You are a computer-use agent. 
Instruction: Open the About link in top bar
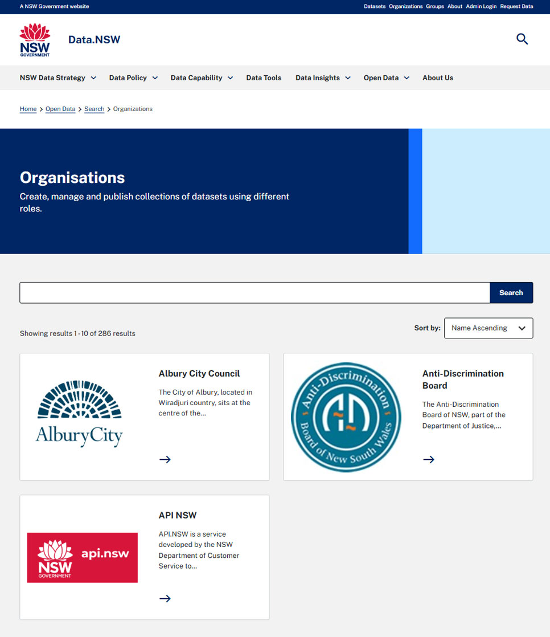pyautogui.click(x=454, y=6)
